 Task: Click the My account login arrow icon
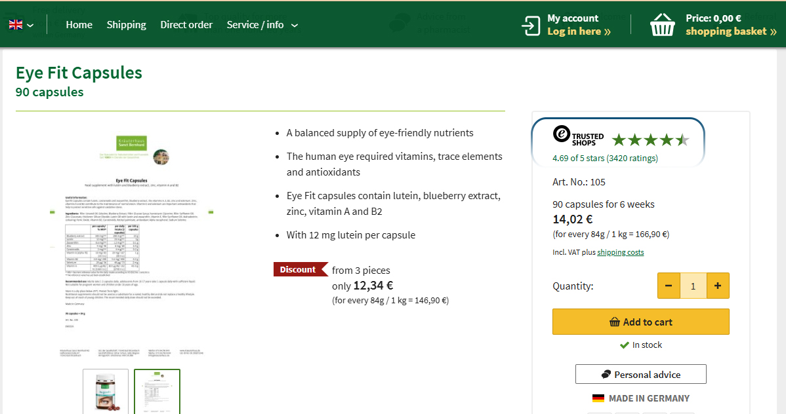point(530,25)
